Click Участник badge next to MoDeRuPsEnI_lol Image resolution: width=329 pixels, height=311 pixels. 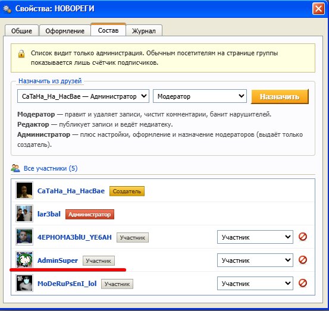pyautogui.click(x=117, y=284)
